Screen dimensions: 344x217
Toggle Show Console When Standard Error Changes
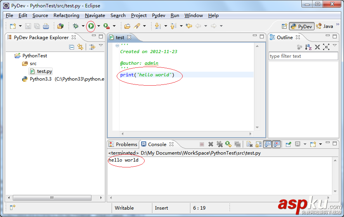[277, 144]
